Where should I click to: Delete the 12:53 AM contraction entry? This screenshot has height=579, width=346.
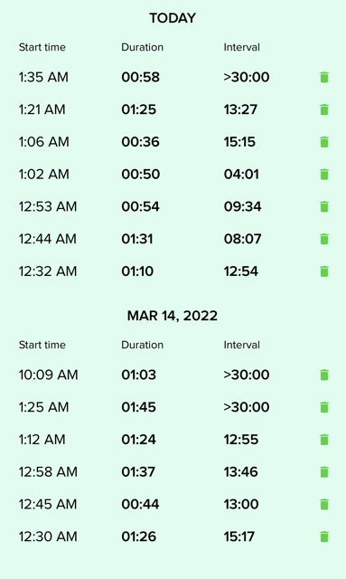point(324,206)
